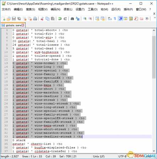Save the file using the floppy disk icon

[x=14, y=18]
